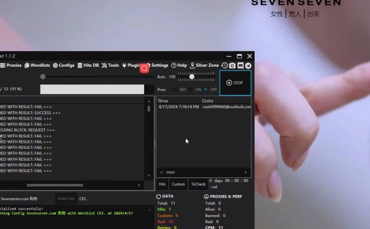
Task: Open the Configs menu
Action: [x=64, y=65]
